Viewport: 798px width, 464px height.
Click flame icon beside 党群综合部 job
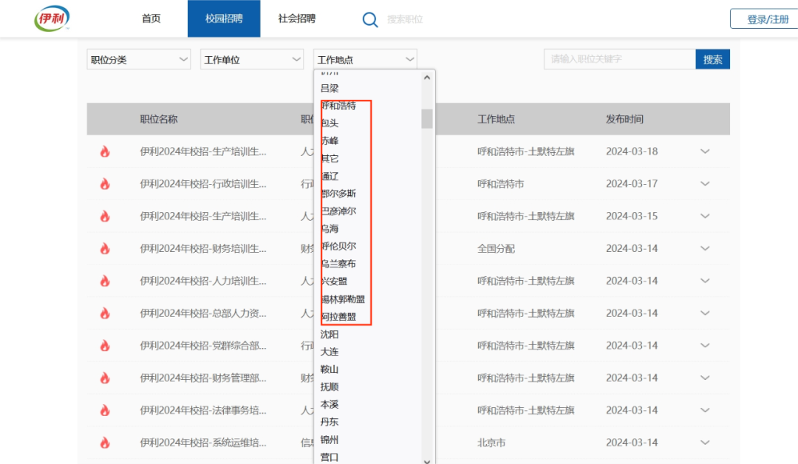[105, 346]
